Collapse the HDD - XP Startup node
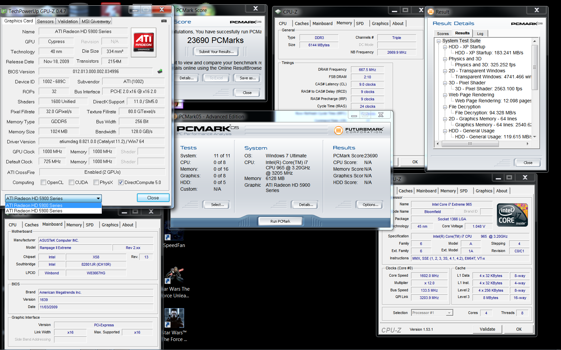 [445, 47]
